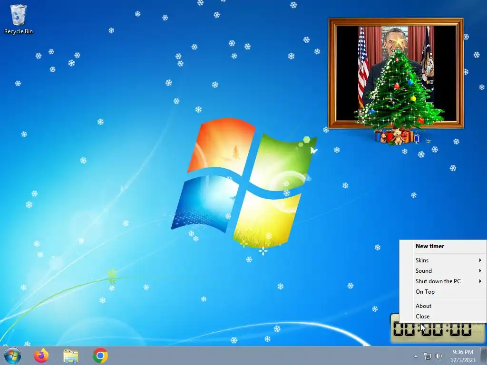Open the Windows Start menu orb
Viewport: 487px width, 365px height.
(13, 355)
